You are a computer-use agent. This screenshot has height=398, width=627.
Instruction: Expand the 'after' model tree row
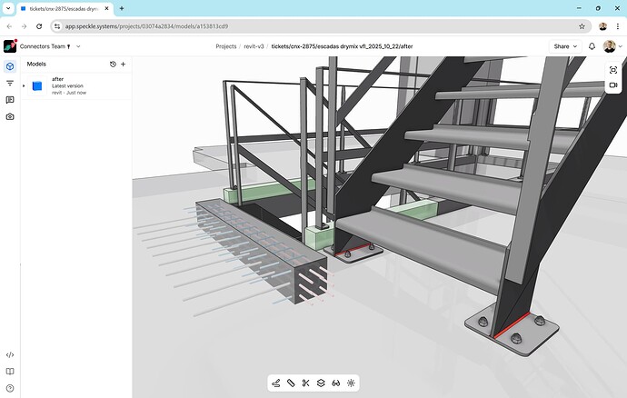[24, 85]
